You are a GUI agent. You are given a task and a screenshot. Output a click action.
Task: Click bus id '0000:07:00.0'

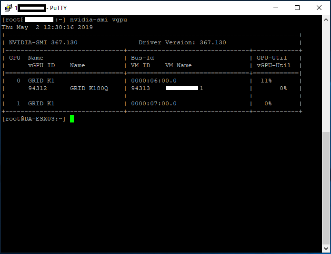pos(154,103)
